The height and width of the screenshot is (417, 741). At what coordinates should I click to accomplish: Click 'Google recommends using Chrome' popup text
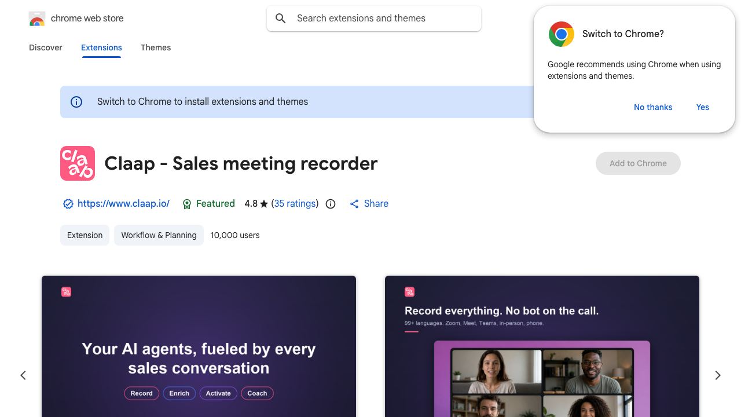(634, 70)
